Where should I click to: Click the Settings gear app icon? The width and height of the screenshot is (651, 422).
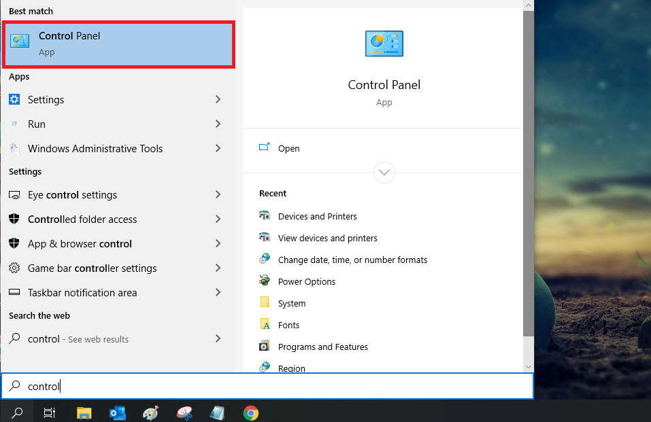coord(15,100)
